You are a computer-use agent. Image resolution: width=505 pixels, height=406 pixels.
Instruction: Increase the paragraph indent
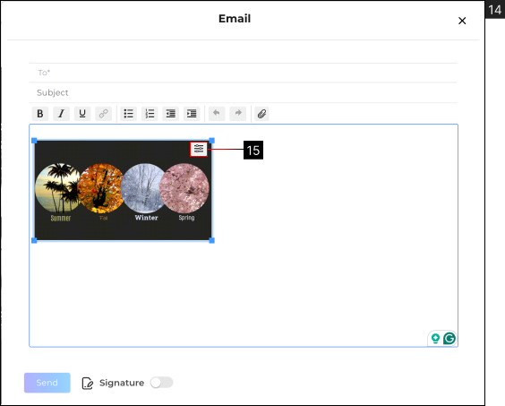pyautogui.click(x=192, y=114)
